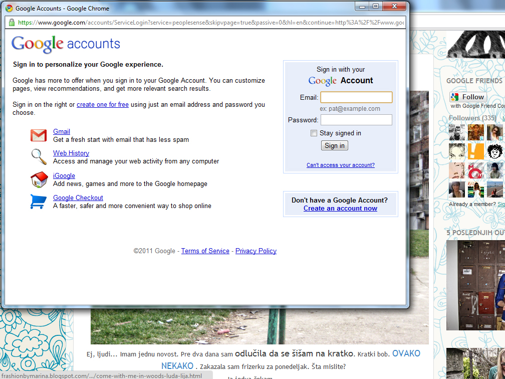505x379 pixels.
Task: Click the Web History magnifying glass icon
Action: coord(39,156)
